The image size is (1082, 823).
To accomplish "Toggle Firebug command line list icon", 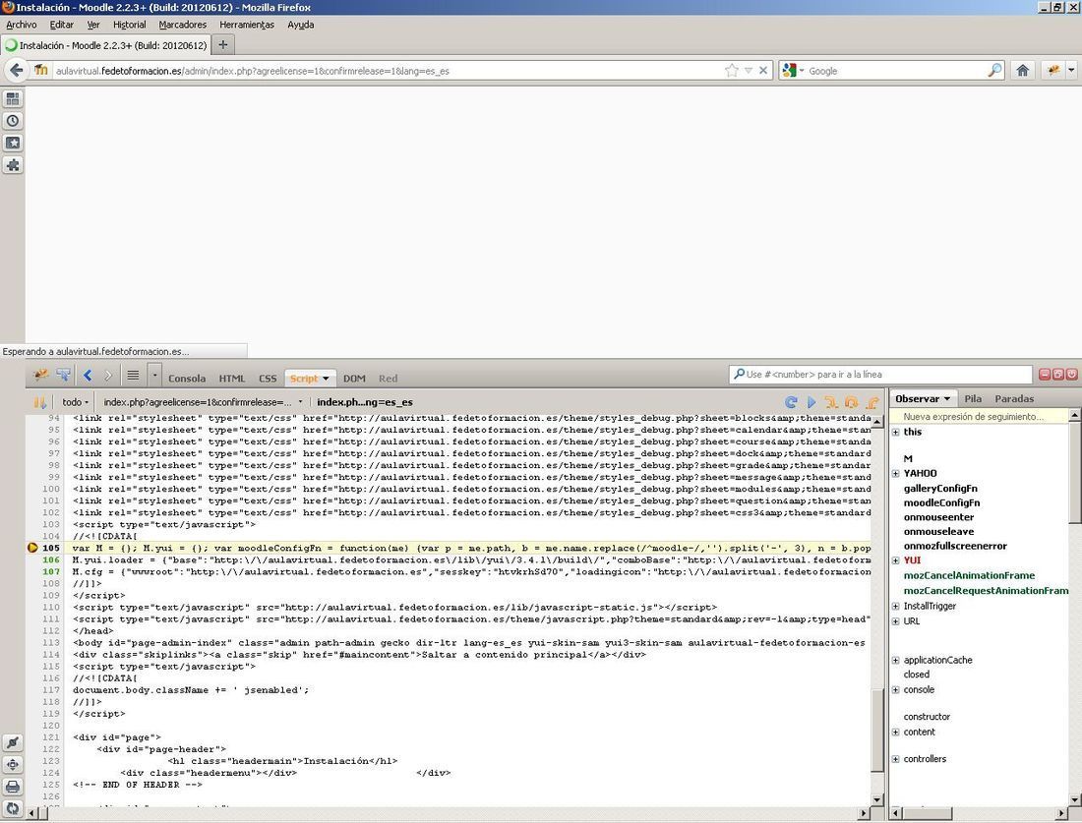I will coord(133,376).
